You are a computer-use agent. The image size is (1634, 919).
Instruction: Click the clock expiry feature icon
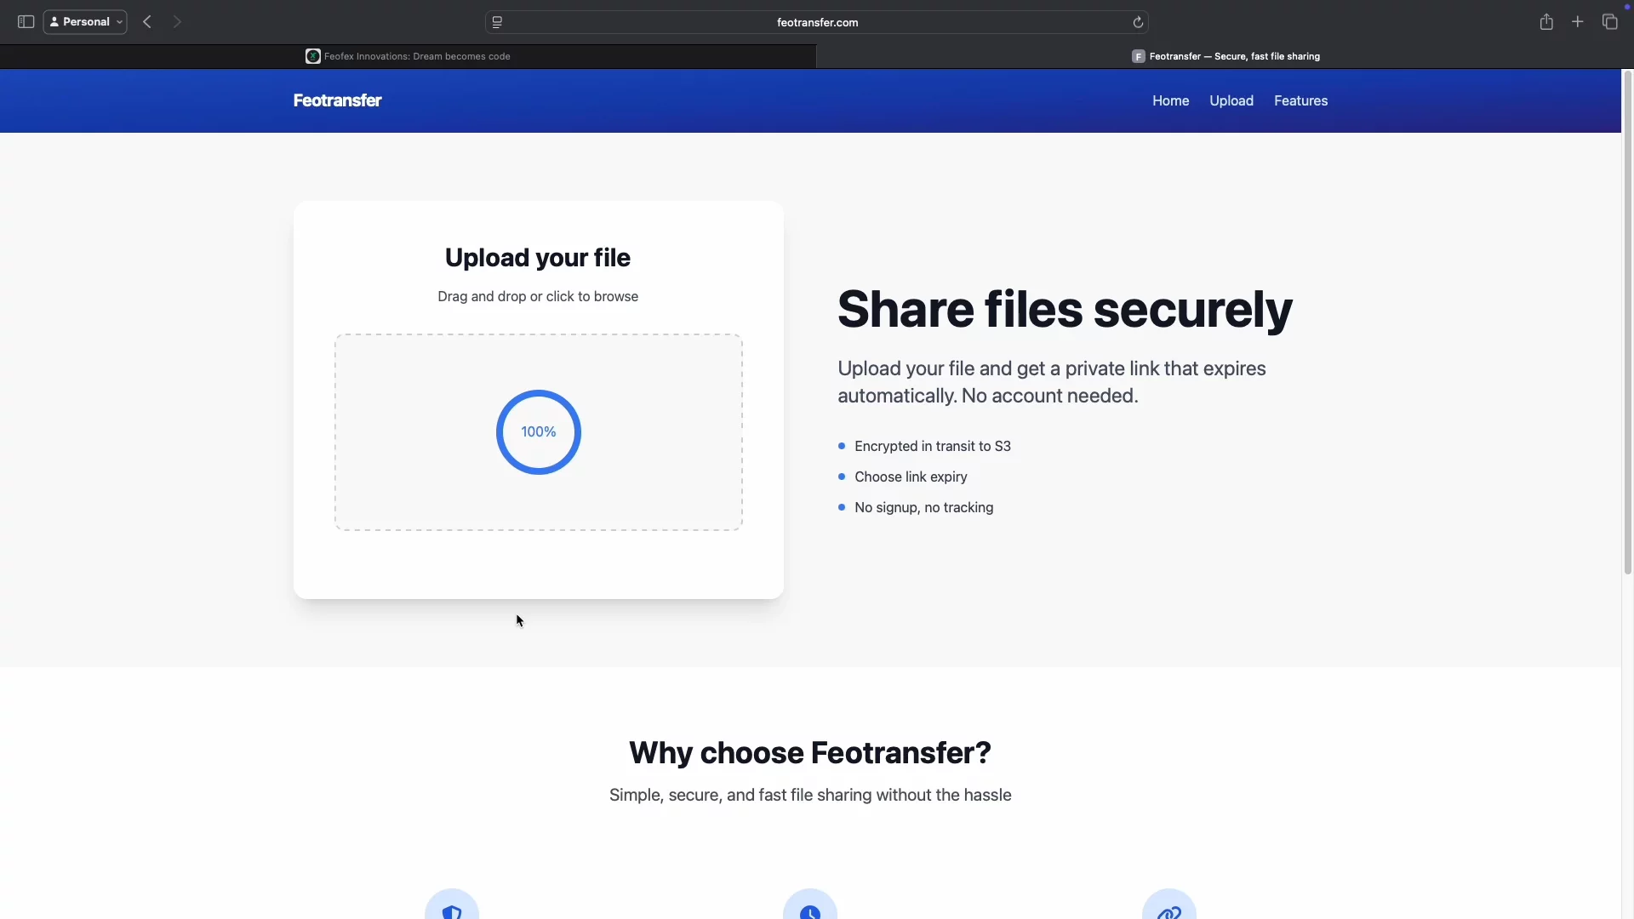pyautogui.click(x=809, y=910)
